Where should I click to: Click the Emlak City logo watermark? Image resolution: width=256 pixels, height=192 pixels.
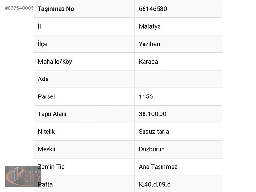23,176
